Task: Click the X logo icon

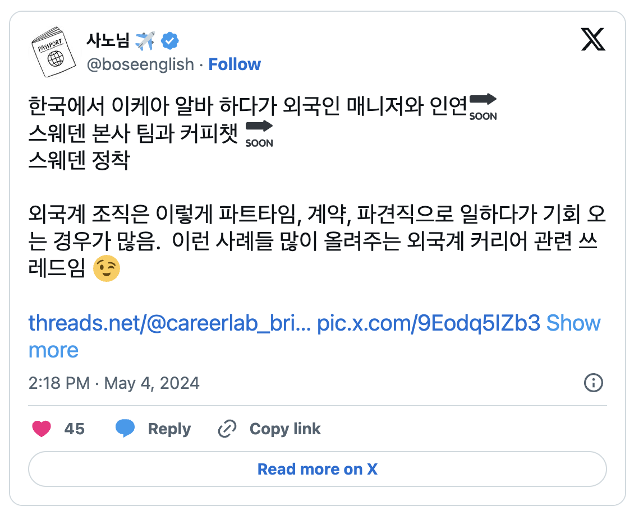Action: point(594,39)
